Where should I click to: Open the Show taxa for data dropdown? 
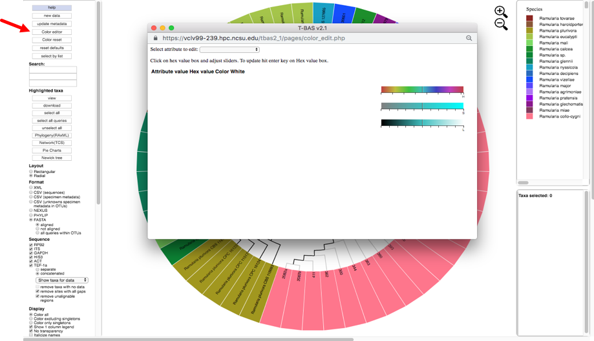(x=62, y=280)
